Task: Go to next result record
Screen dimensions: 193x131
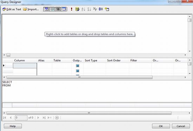Action: click(38, 118)
